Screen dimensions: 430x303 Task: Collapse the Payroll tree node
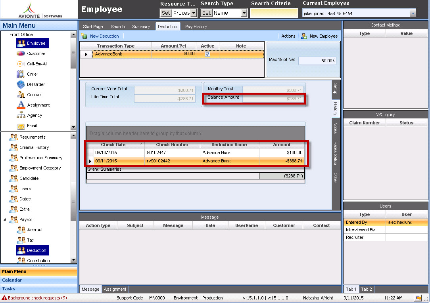pyautogui.click(x=5, y=219)
